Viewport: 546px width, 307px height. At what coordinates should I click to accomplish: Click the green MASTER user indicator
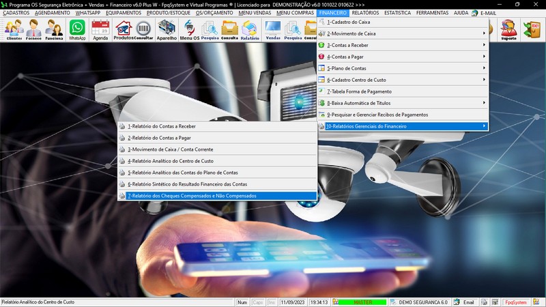(362, 302)
